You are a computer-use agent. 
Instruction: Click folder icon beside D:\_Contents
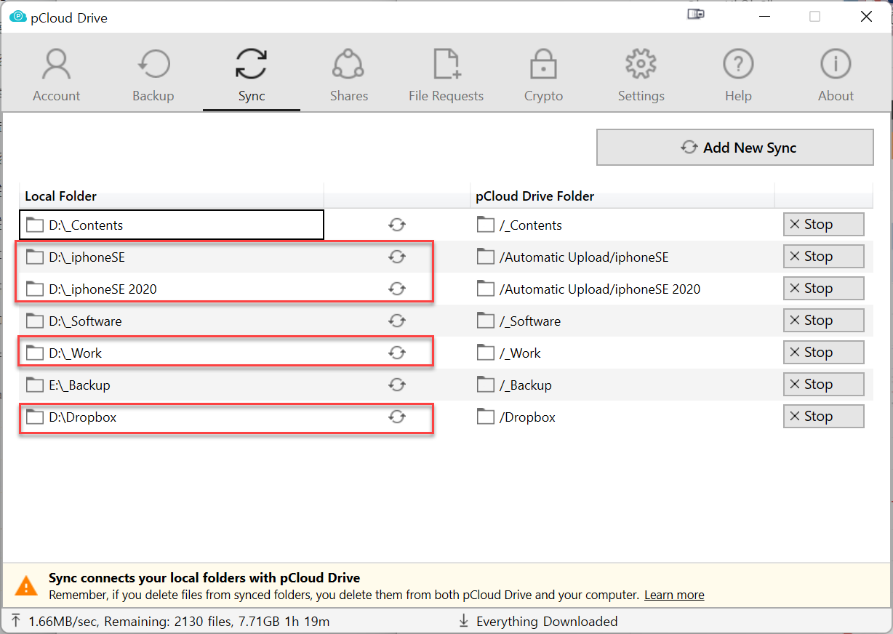click(x=34, y=225)
